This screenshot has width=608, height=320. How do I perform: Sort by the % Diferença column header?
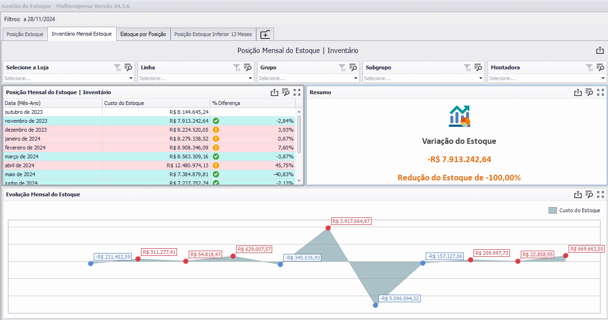click(252, 103)
